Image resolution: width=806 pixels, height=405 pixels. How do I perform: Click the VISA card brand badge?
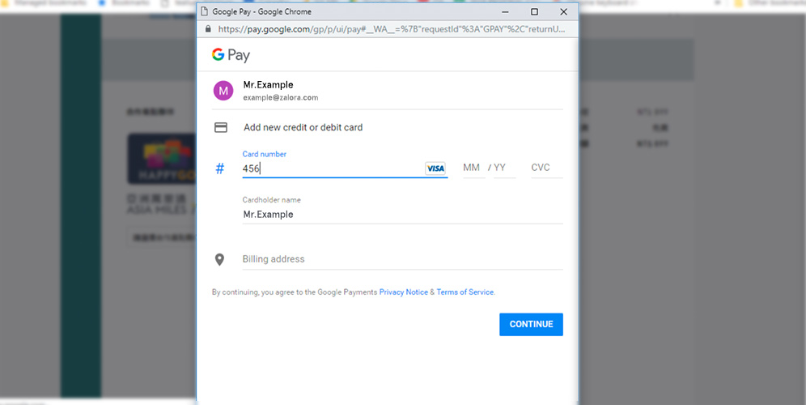pyautogui.click(x=435, y=168)
